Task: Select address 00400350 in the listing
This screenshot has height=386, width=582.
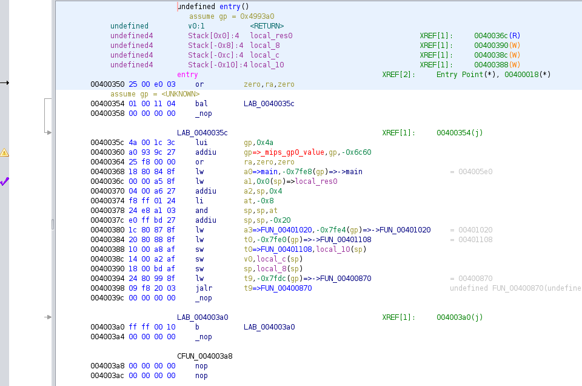Action: pyautogui.click(x=107, y=84)
